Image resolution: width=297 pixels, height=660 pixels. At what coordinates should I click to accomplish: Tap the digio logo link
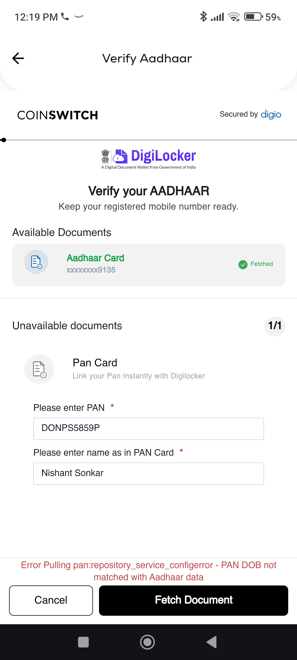tap(271, 114)
